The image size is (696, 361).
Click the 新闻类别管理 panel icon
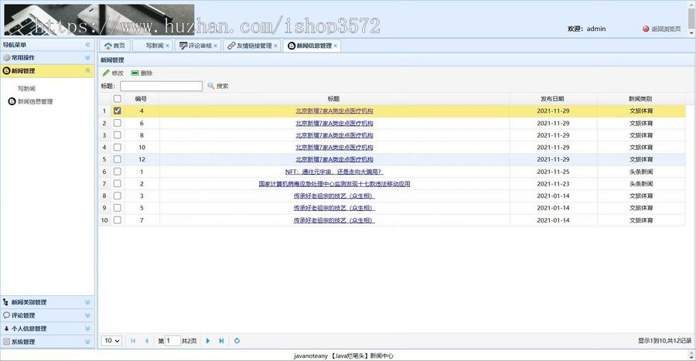coord(5,302)
